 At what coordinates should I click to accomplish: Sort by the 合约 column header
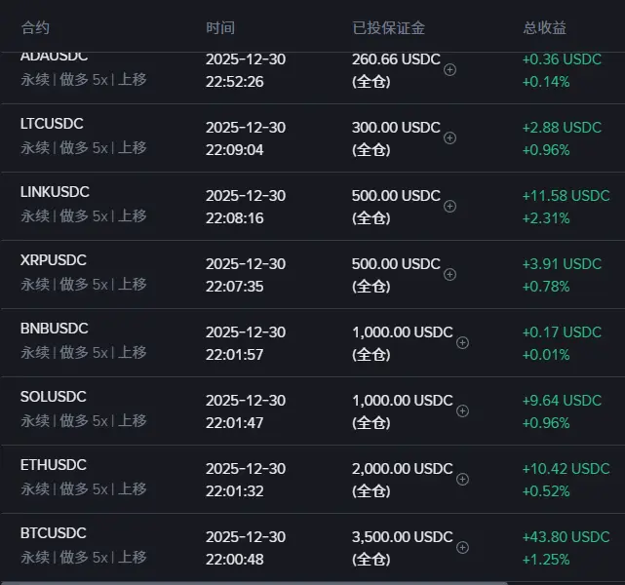tap(34, 27)
